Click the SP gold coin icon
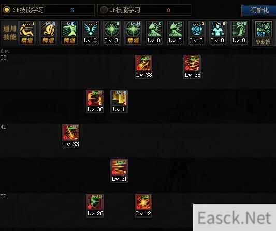The height and width of the screenshot is (231, 276). tap(7, 10)
